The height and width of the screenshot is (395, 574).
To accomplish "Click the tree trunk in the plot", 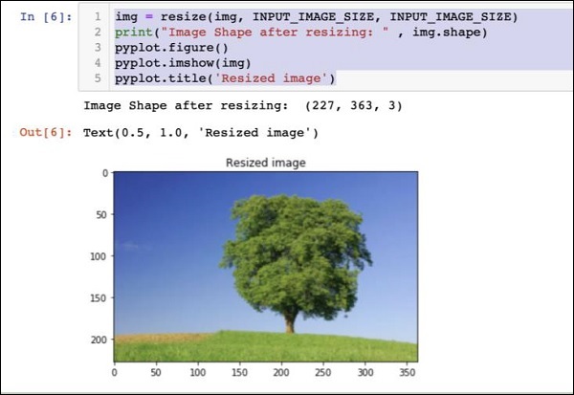I will (x=290, y=322).
